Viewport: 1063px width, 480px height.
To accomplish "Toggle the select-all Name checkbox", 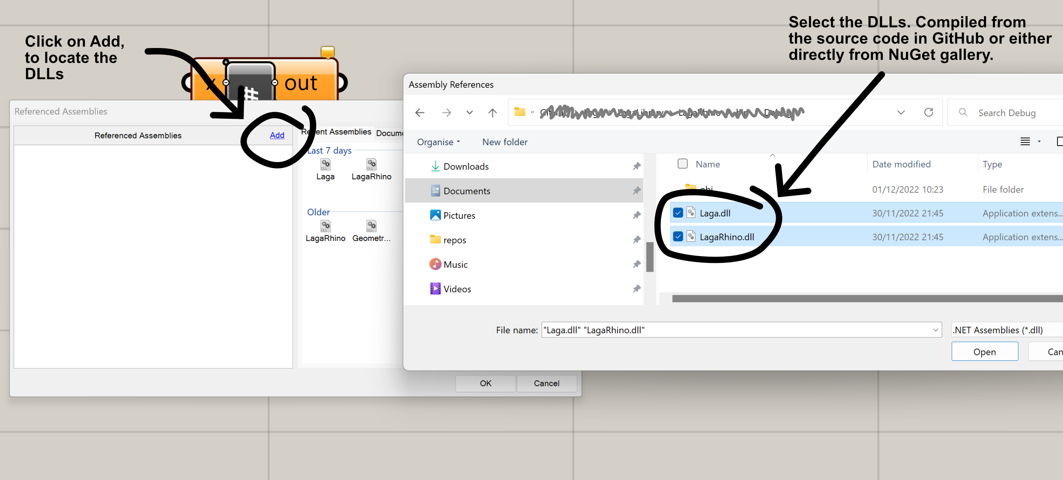I will tap(682, 164).
